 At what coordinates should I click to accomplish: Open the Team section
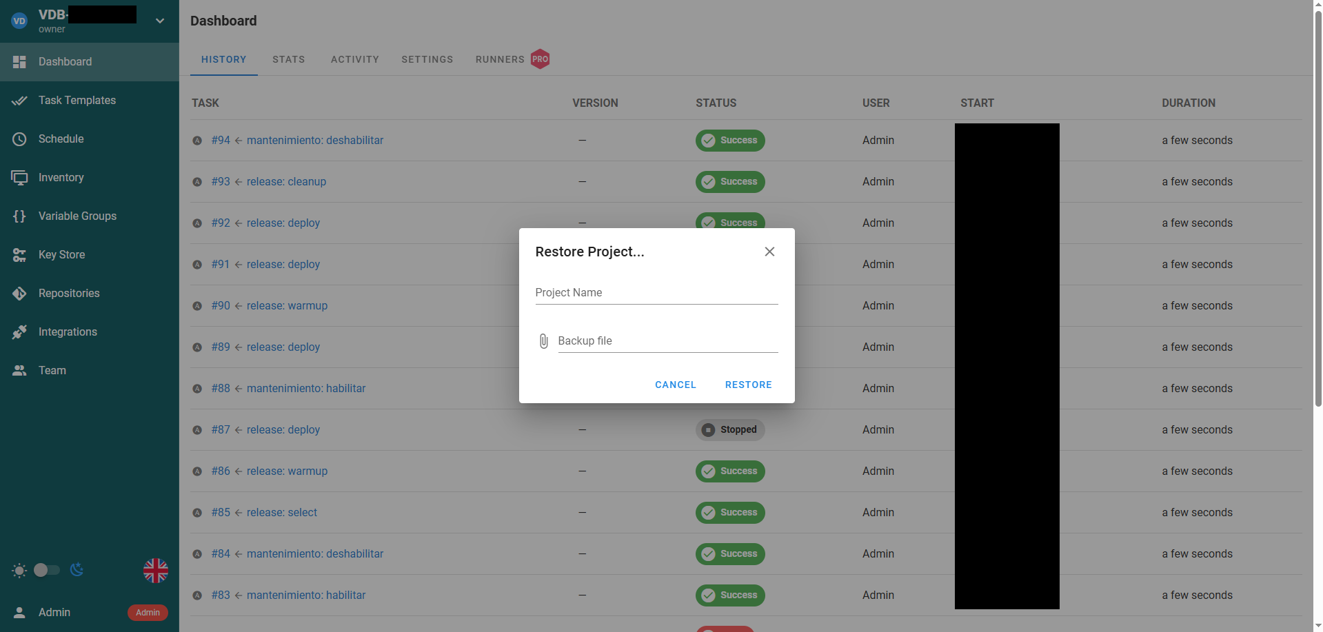click(x=52, y=370)
